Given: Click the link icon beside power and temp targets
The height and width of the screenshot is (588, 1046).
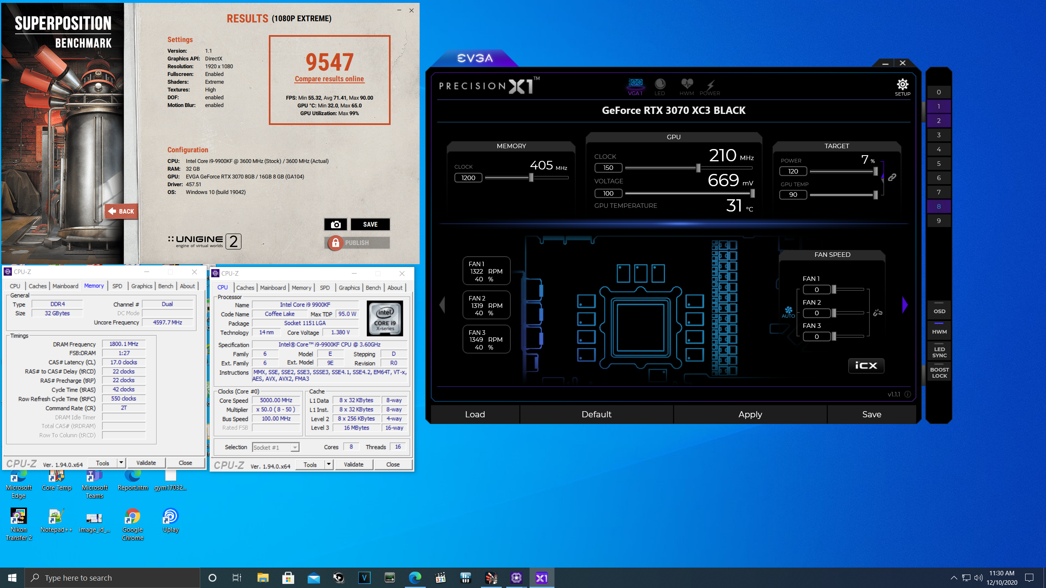Looking at the screenshot, I should pyautogui.click(x=892, y=177).
